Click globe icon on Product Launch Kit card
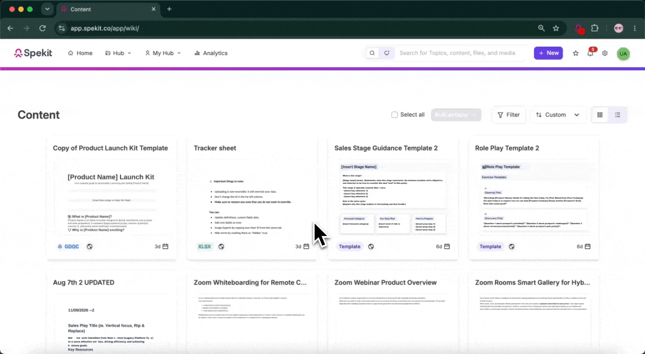 (90, 246)
